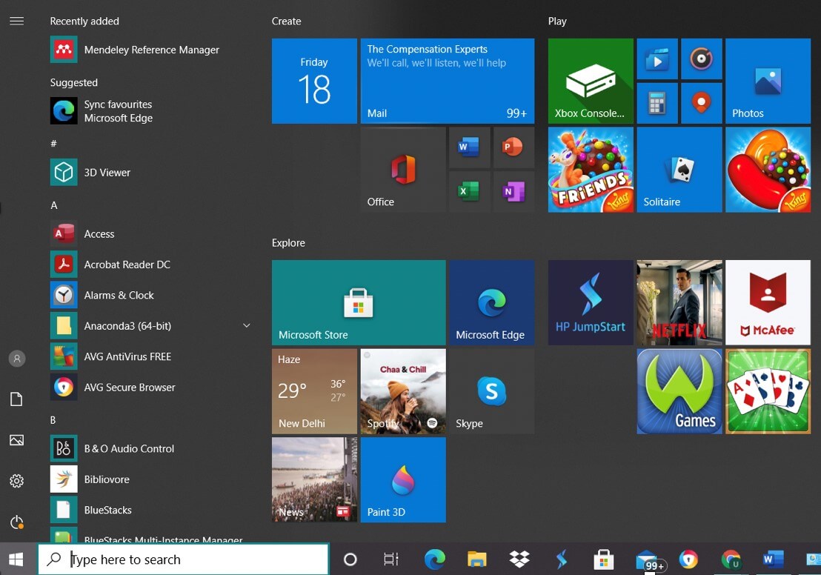Open the McAfee tile

click(x=768, y=302)
